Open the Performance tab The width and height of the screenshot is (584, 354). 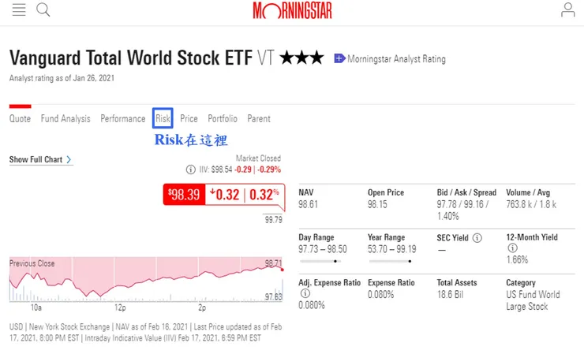122,119
